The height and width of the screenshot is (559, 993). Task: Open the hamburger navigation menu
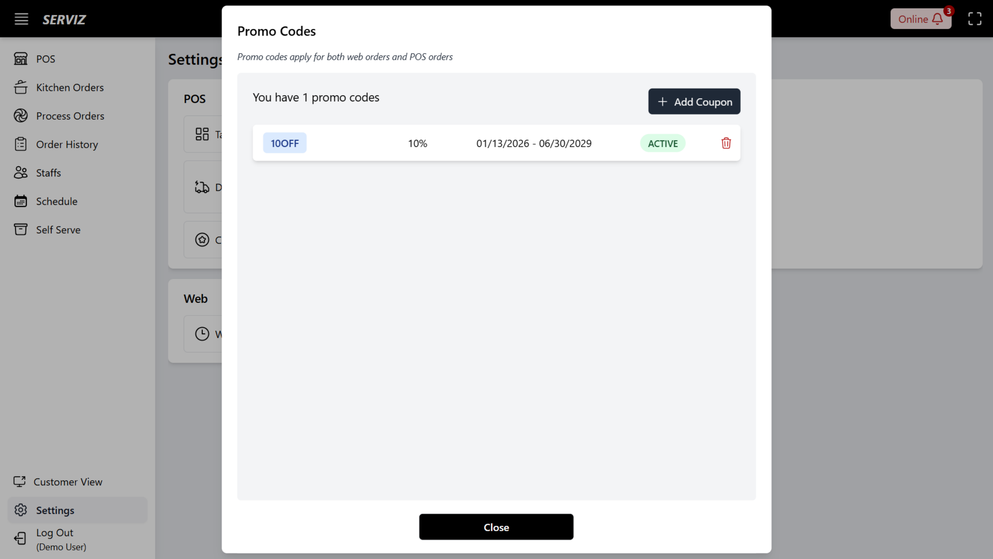point(21,19)
